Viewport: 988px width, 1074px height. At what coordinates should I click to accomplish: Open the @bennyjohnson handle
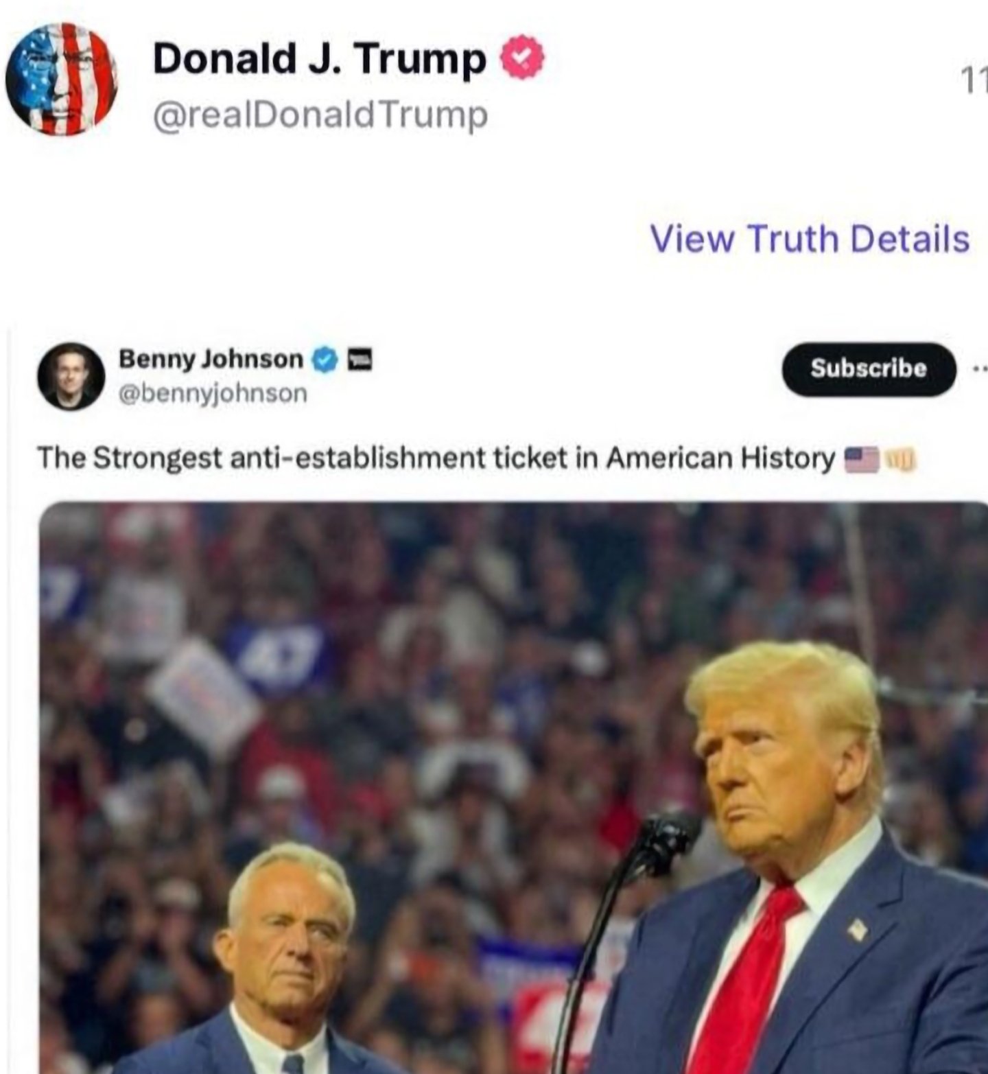tap(213, 393)
